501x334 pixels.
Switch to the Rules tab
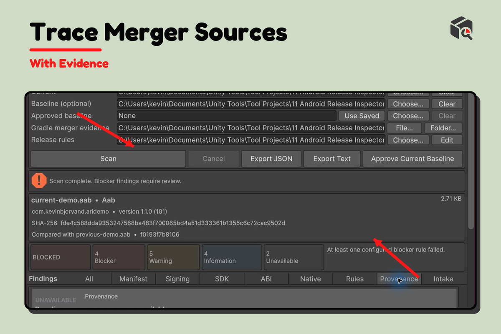354,279
